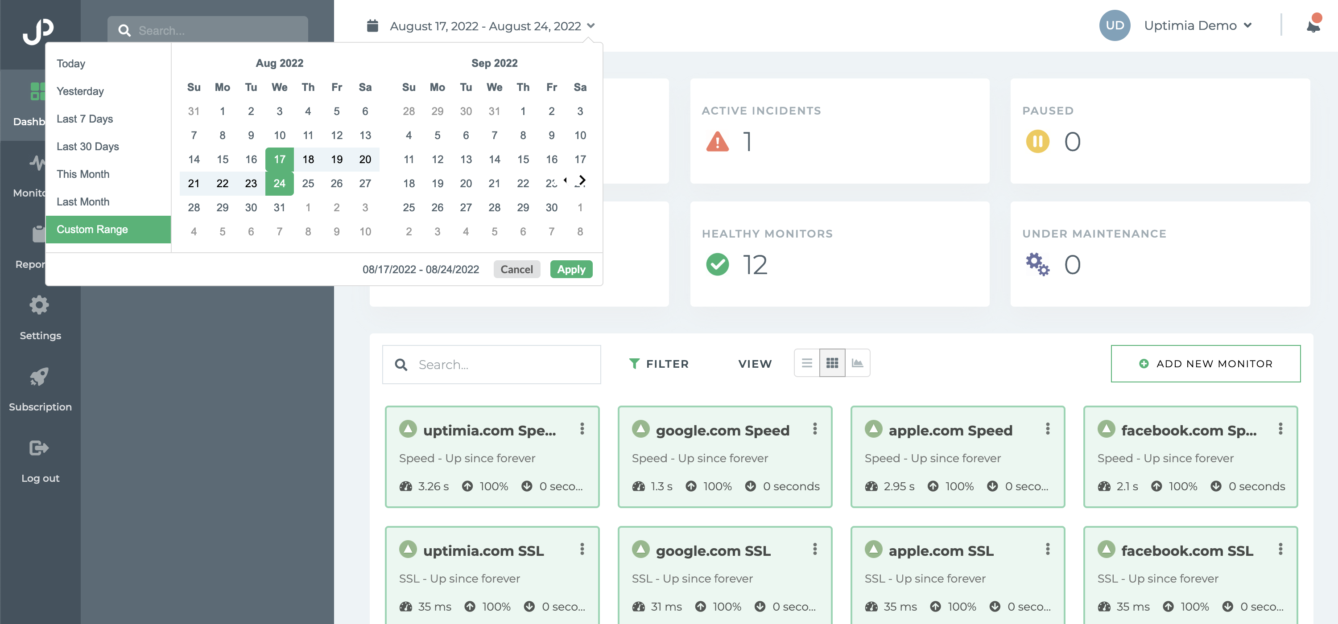Focus the monitors Search field
This screenshot has height=624, width=1338.
[491, 365]
